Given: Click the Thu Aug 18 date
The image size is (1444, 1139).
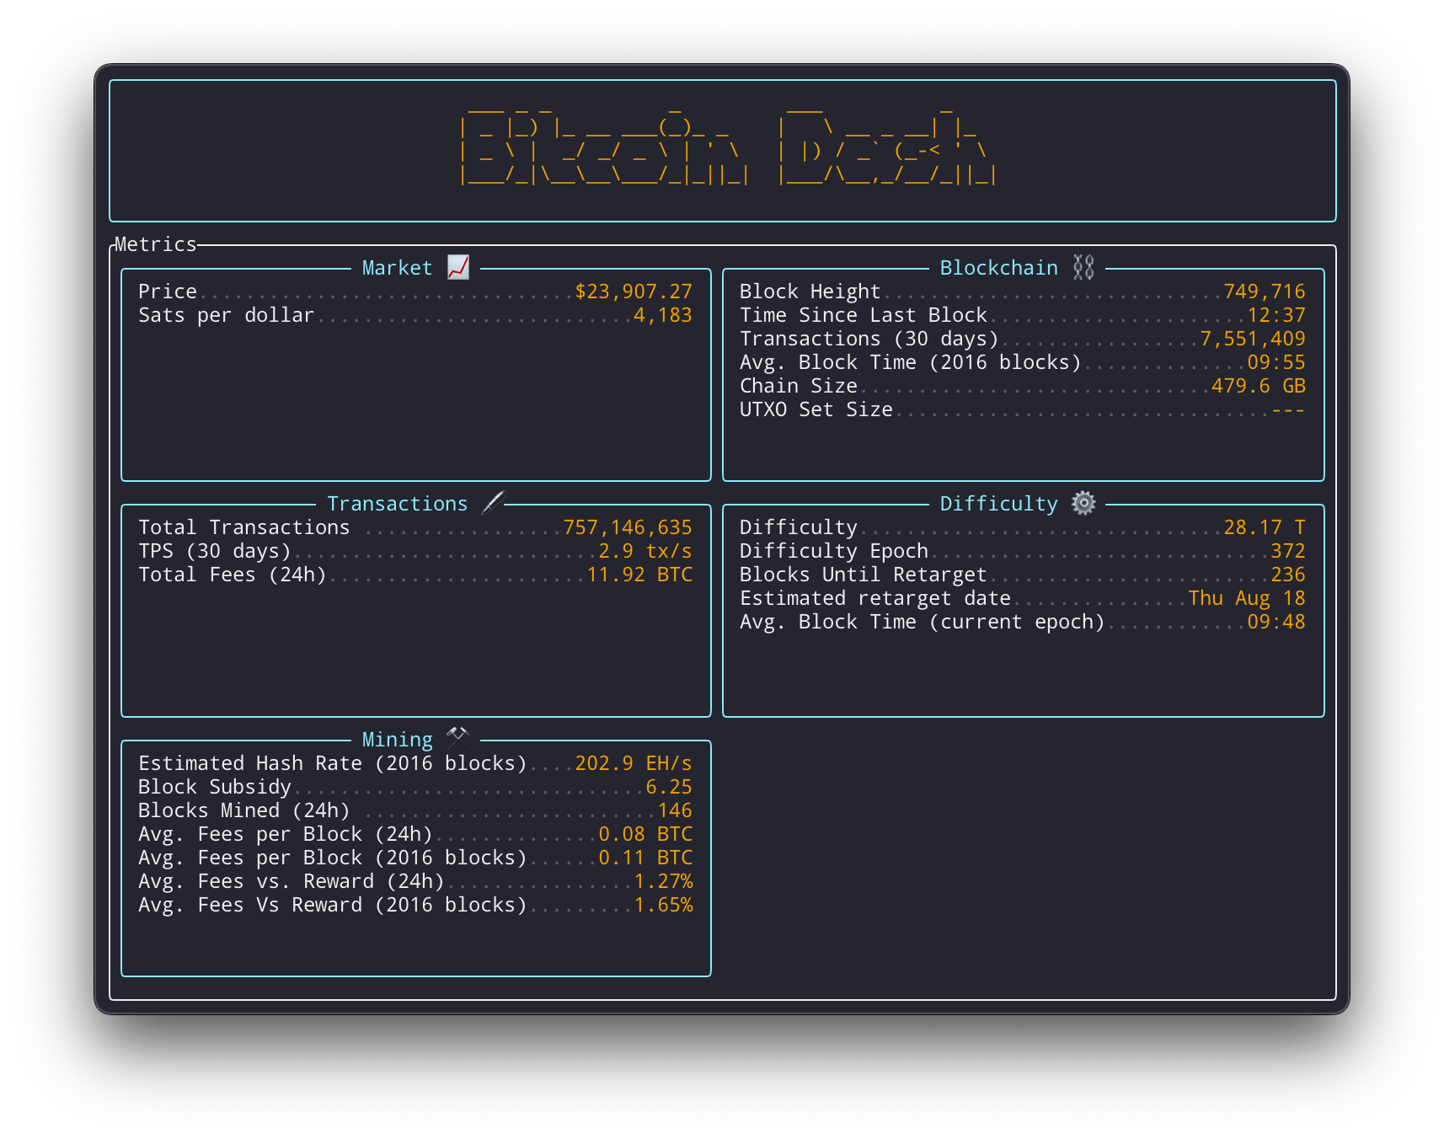Looking at the screenshot, I should pos(1247,598).
